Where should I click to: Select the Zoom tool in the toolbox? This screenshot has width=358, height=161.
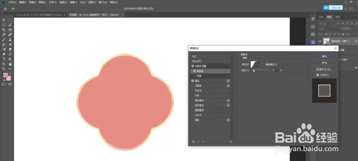coord(4,69)
